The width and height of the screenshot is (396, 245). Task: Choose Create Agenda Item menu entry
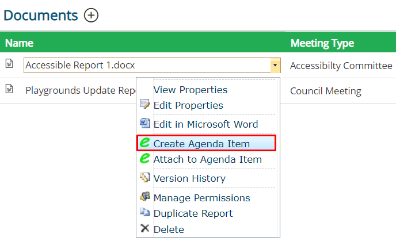point(206,143)
